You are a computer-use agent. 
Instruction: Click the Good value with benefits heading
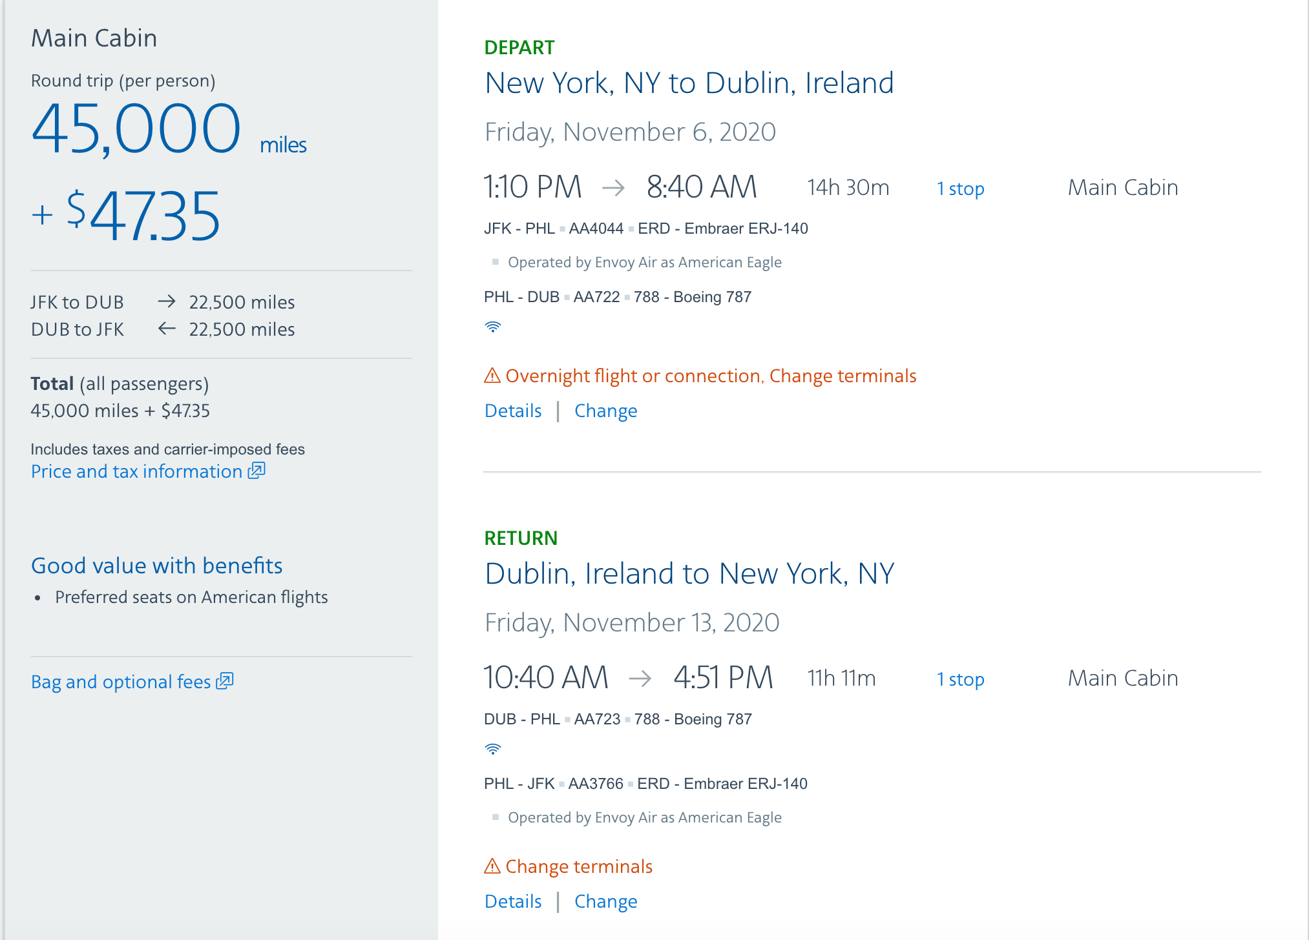click(157, 566)
